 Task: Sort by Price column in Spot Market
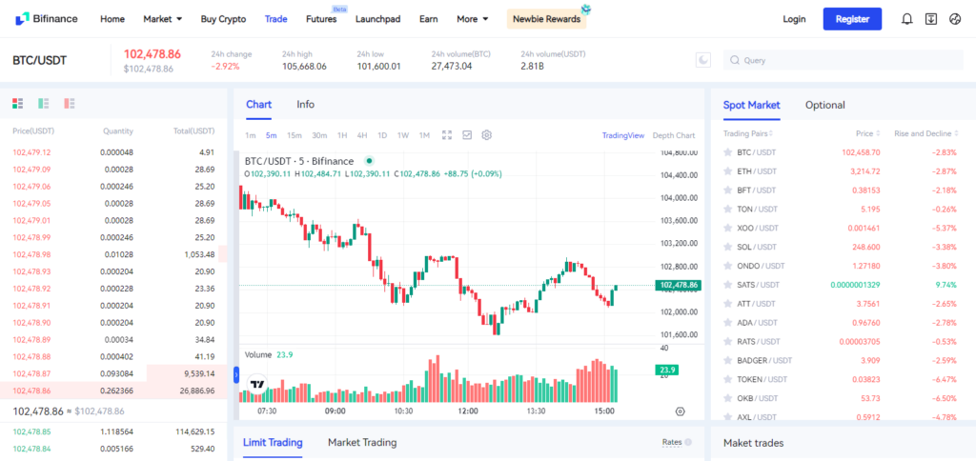point(868,133)
